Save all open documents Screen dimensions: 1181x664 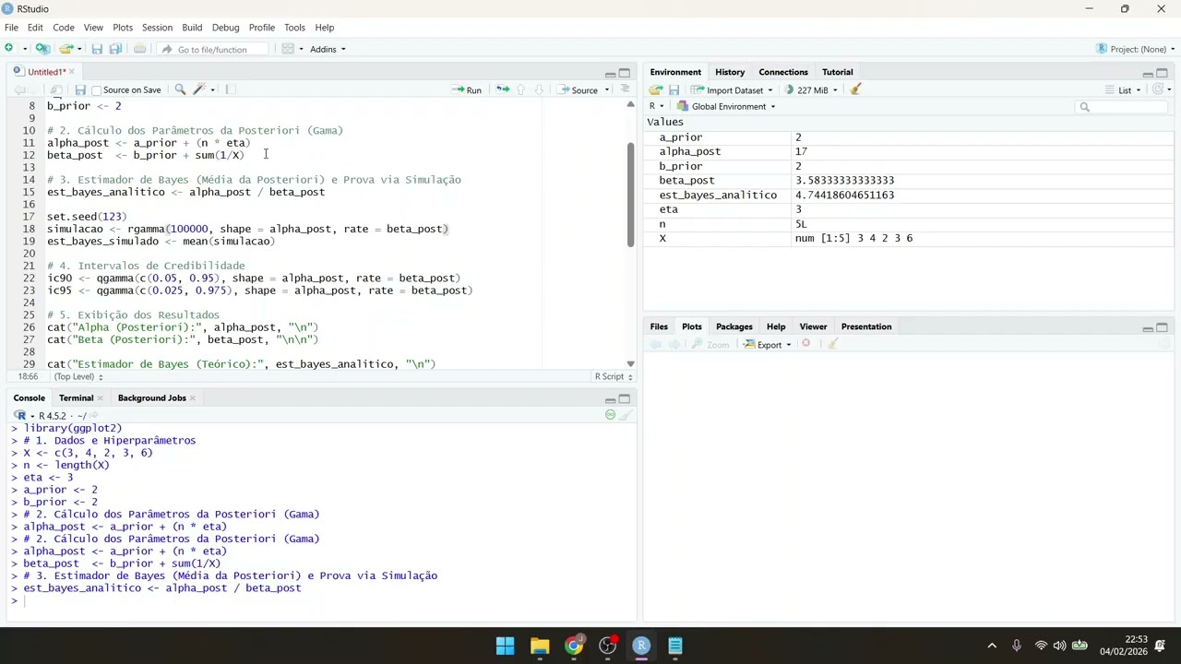115,49
